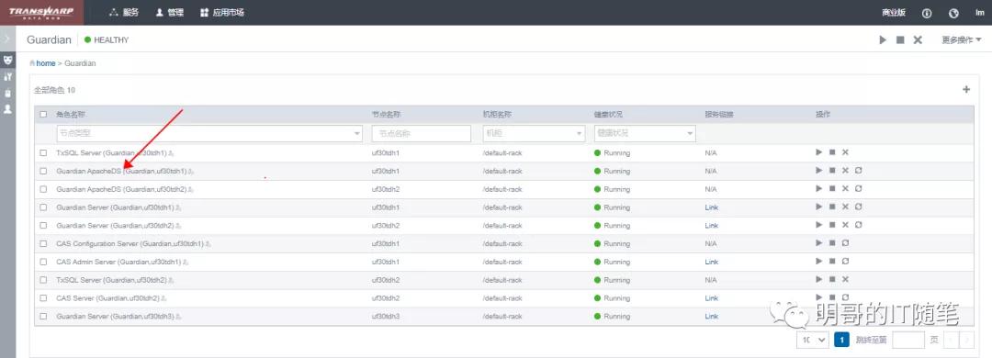Start the CAS Configuration Server role
This screenshot has width=992, height=358.
click(x=819, y=243)
